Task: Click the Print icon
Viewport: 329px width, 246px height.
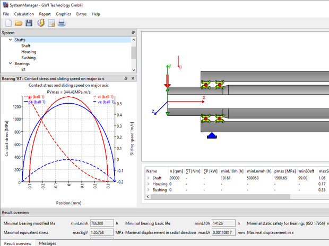Action: click(x=62, y=23)
